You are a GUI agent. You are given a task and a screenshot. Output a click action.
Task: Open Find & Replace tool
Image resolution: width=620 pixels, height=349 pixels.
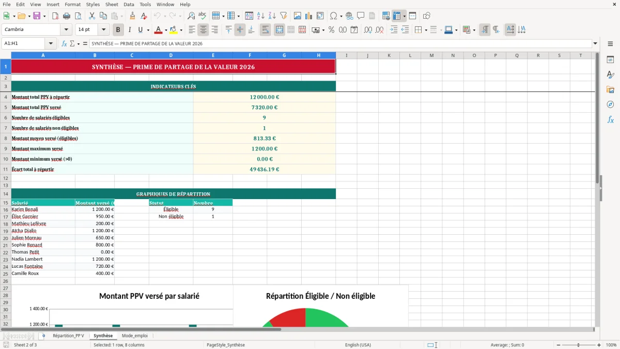191,16
